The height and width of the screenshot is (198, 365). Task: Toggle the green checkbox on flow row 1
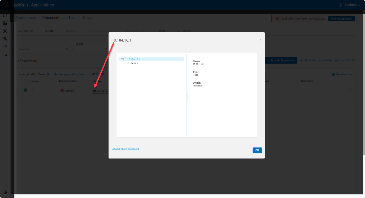coord(25,90)
